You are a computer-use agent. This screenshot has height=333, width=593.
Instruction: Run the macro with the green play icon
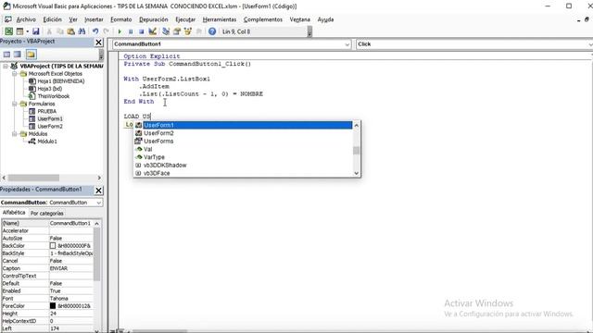[x=120, y=31]
